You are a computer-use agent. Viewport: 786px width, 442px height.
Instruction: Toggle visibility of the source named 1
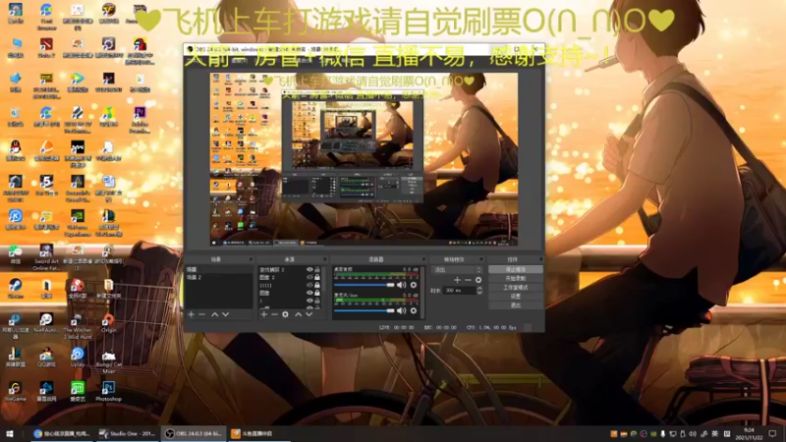coord(309,301)
